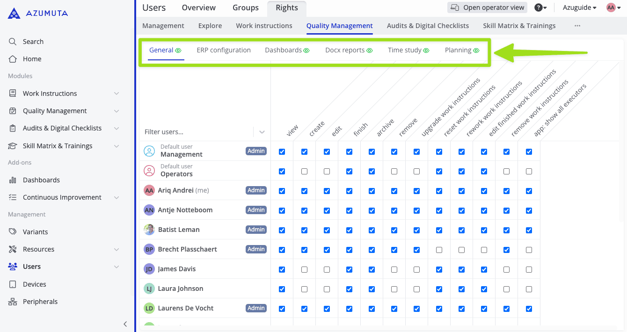627x332 pixels.
Task: Uncheck view permission for Operators default user
Action: (282, 172)
